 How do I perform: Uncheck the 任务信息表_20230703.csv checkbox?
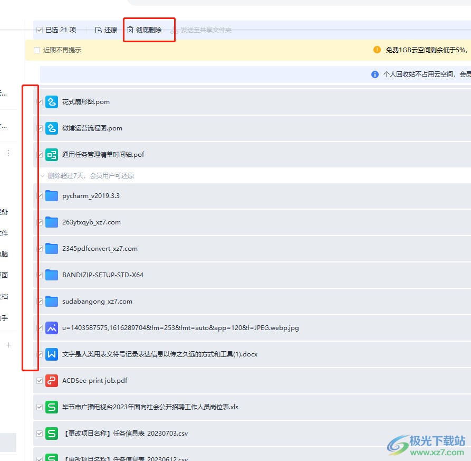[40, 434]
